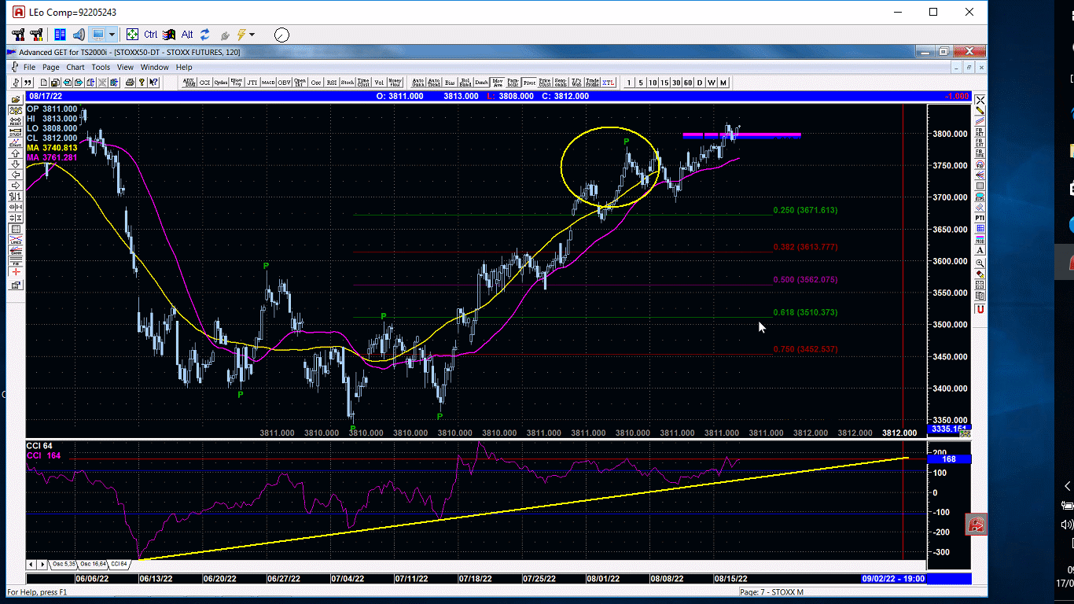This screenshot has width=1074, height=604.
Task: Add the Stoch oscillator study
Action: click(x=348, y=82)
